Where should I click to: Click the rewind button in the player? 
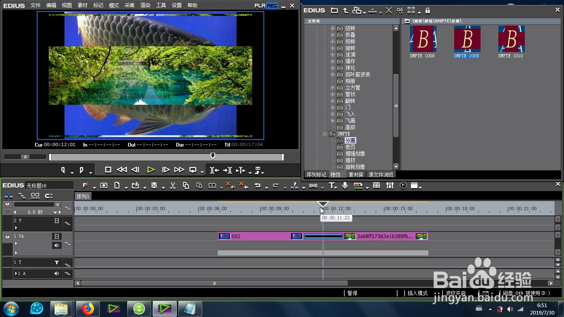(121, 170)
